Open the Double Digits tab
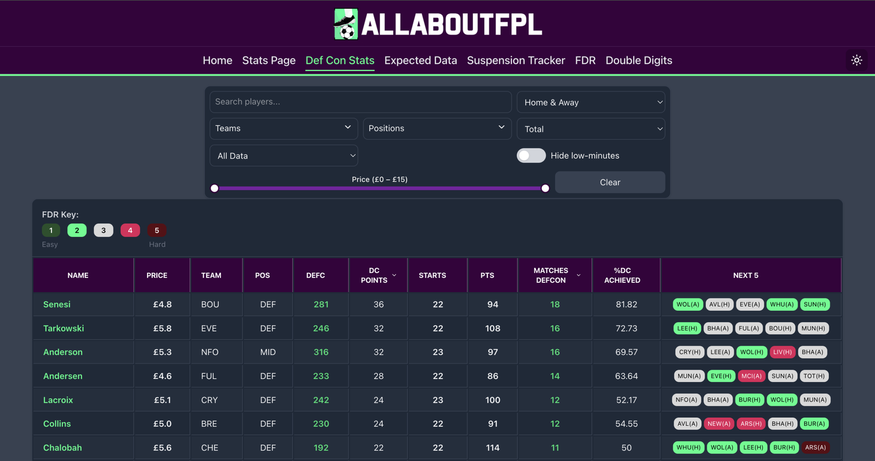Viewport: 875px width, 461px height. pos(639,60)
